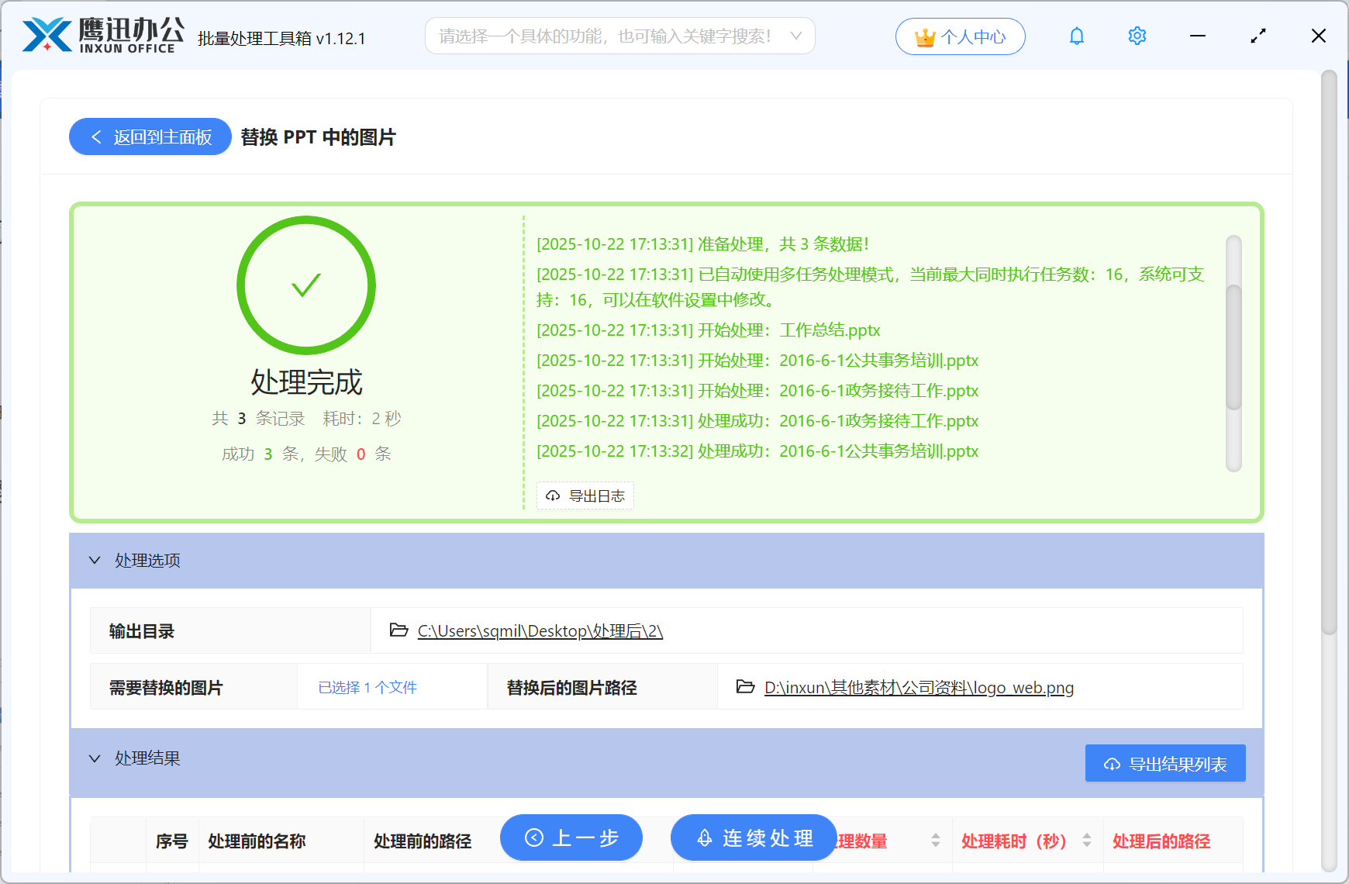The image size is (1349, 884).
Task: Click the green checkmark completion icon
Action: pyautogui.click(x=306, y=285)
